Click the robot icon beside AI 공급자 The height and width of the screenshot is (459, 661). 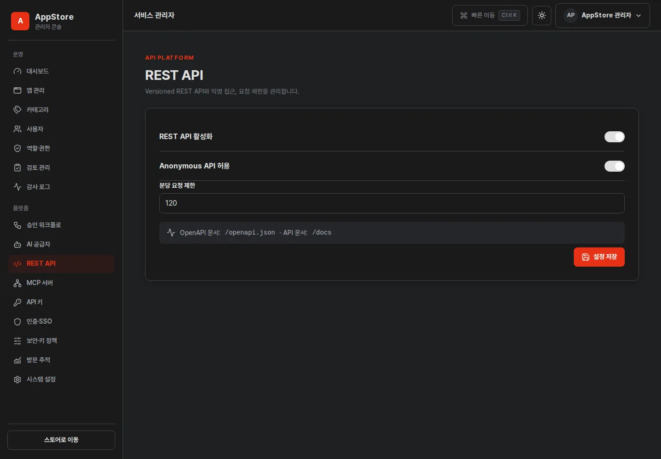[x=17, y=244]
